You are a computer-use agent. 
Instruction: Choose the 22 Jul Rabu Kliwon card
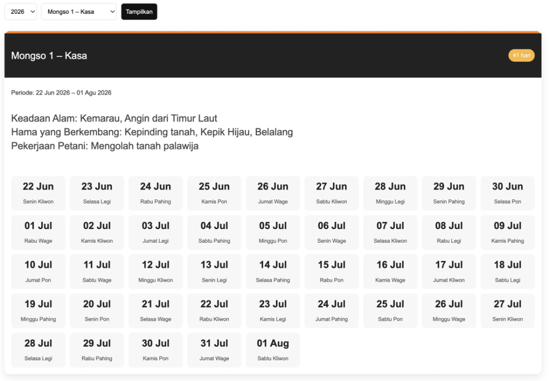[214, 310]
